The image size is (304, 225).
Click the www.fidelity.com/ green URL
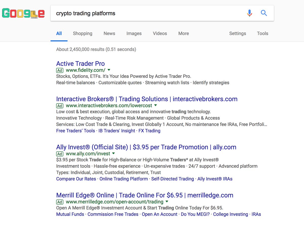point(86,70)
